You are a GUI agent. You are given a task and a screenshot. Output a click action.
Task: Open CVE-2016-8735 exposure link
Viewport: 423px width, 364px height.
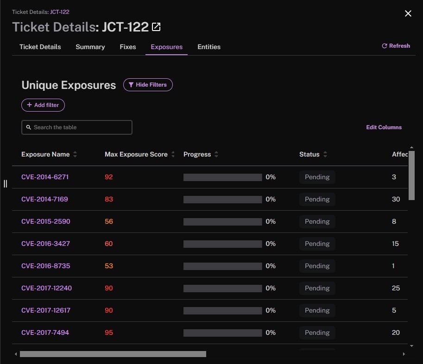click(45, 266)
